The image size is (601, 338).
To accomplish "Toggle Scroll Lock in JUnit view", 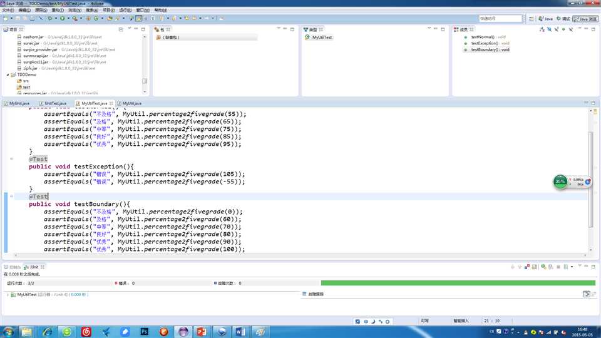I will pos(534,267).
